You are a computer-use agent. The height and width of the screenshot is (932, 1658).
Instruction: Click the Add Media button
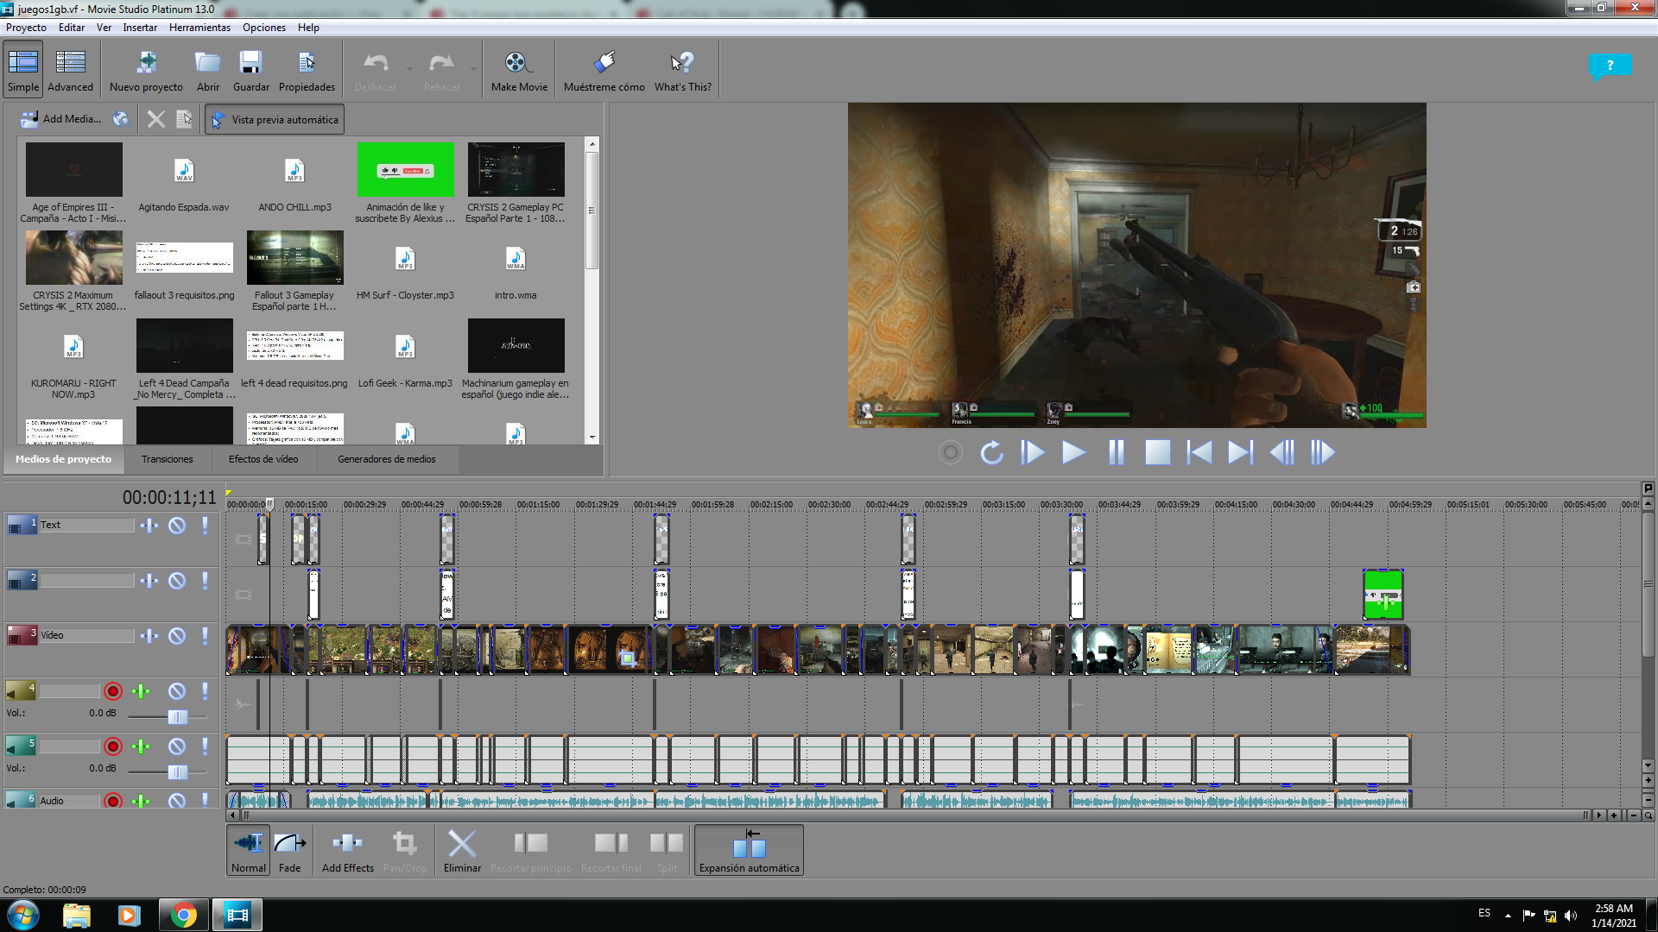pos(60,119)
